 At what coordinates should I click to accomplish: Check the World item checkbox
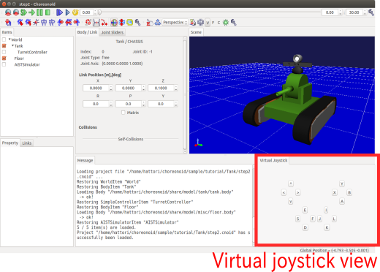(x=4, y=39)
